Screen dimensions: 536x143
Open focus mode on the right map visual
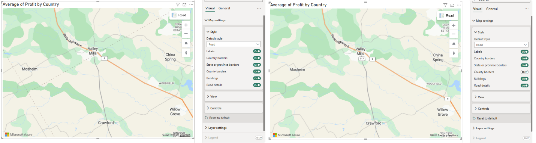[x=452, y=5]
